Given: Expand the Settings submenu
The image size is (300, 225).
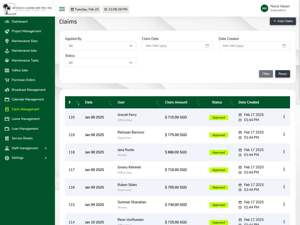Looking at the screenshot, I should 46,158.
